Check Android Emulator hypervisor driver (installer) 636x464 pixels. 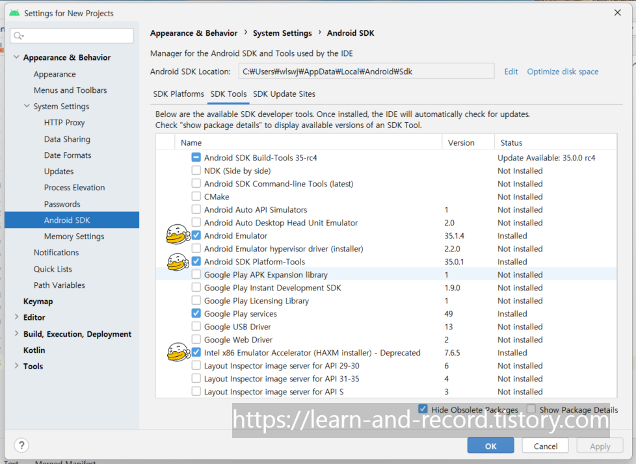pyautogui.click(x=196, y=248)
